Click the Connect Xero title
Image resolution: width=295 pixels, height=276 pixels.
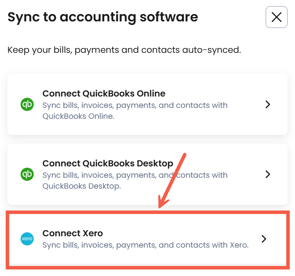[73, 233]
